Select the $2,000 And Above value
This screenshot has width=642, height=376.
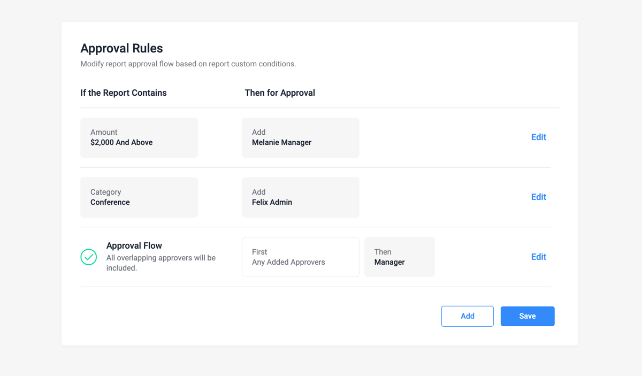(121, 142)
